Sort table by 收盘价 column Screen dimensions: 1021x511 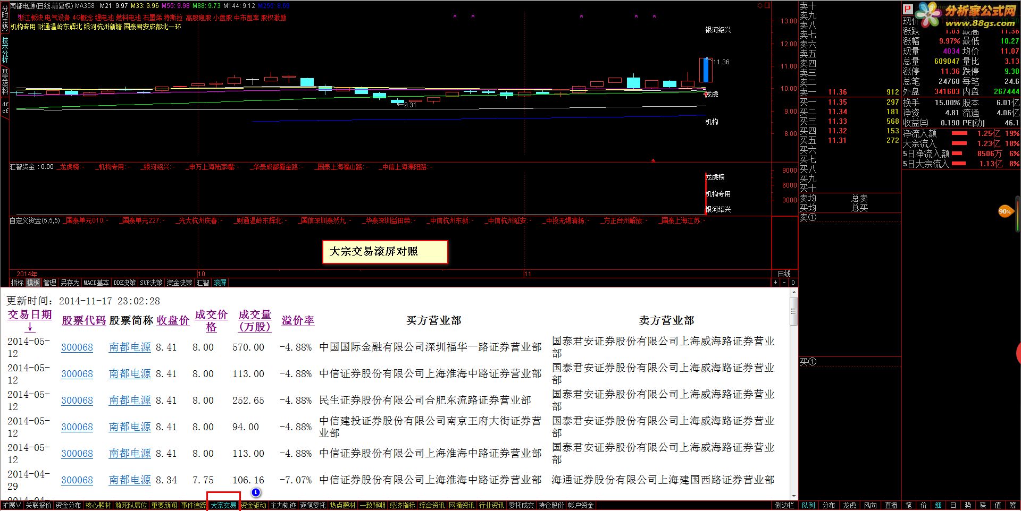173,320
